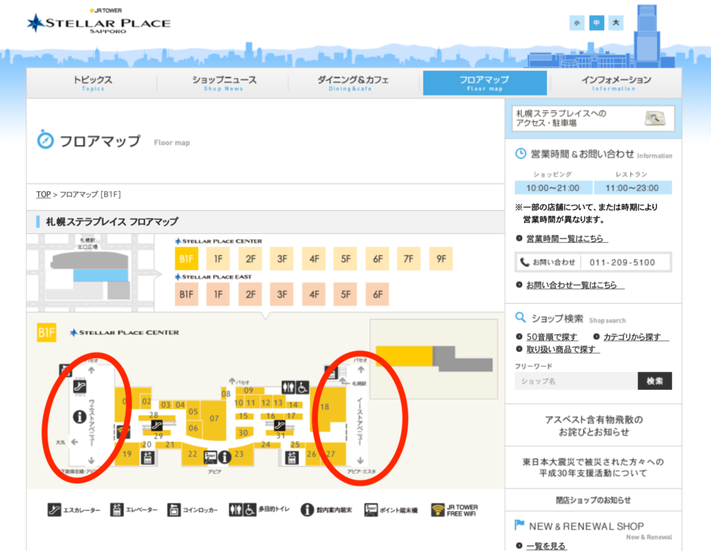Open the フロアマップ Floor map tab
This screenshot has height=551, width=711.
pos(485,83)
